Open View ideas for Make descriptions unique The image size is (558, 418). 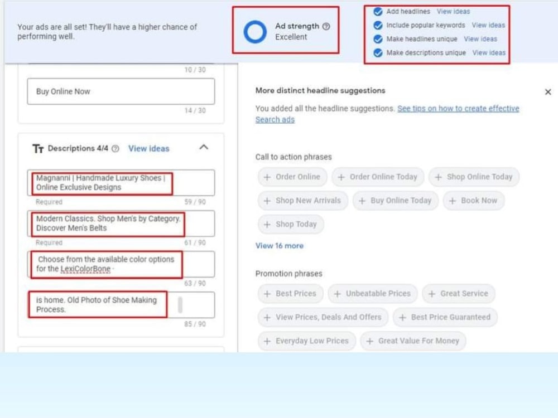(489, 53)
